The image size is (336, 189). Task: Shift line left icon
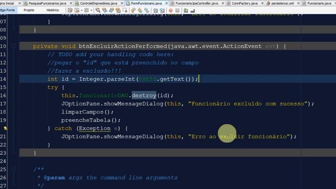pyautogui.click(x=155, y=10)
